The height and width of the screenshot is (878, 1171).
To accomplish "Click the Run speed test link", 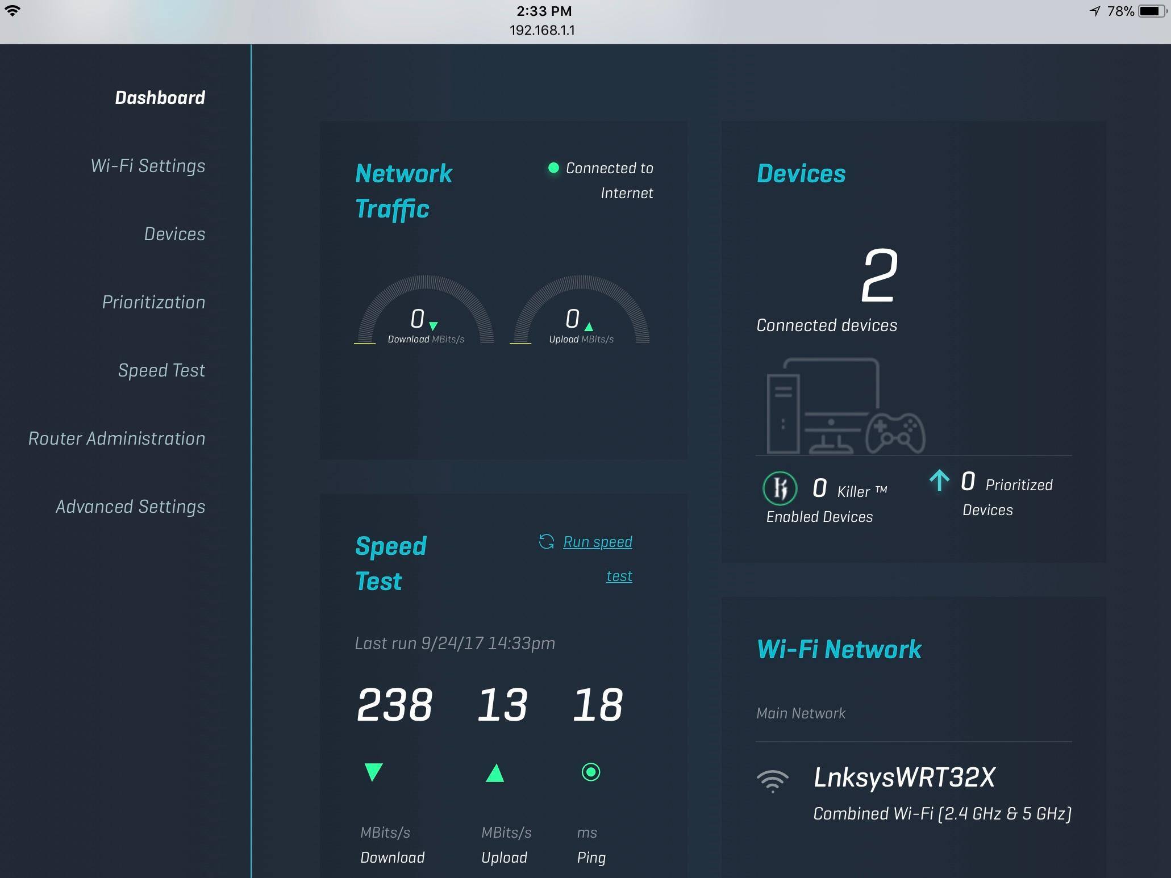I will (597, 542).
